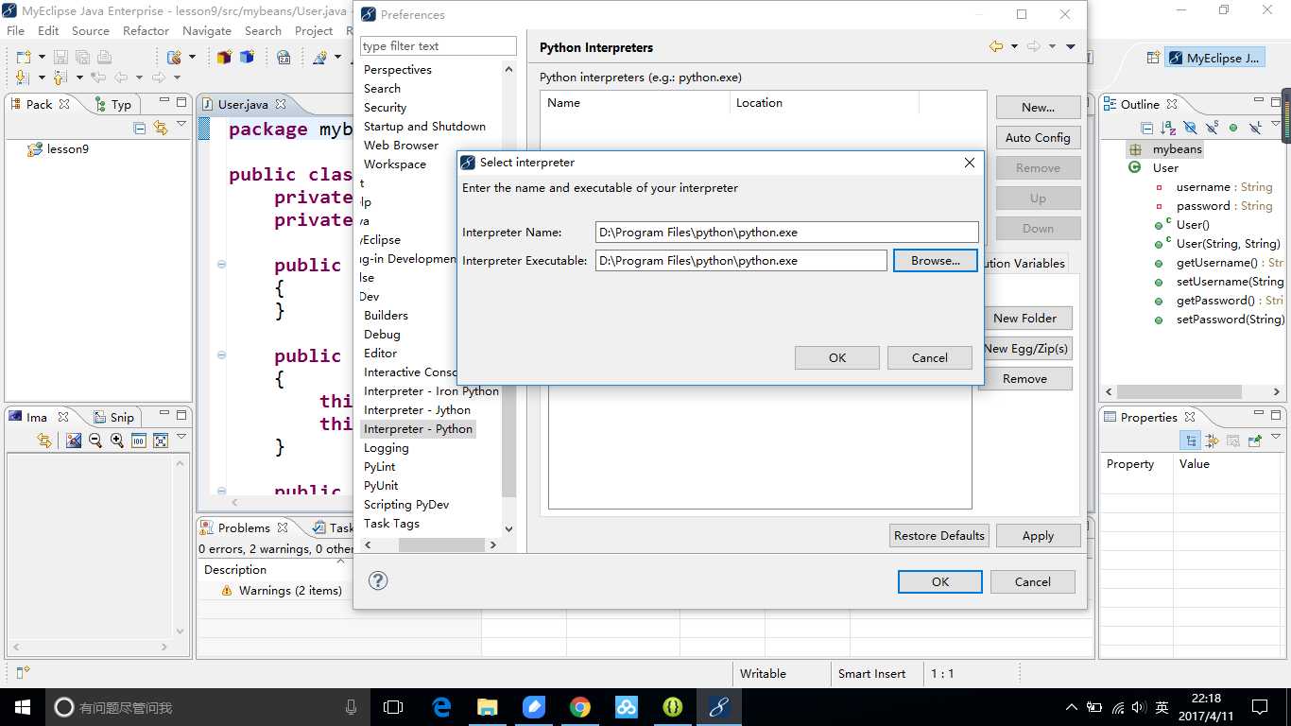Click New Enterprise Application Project toolbar icon

click(x=224, y=58)
